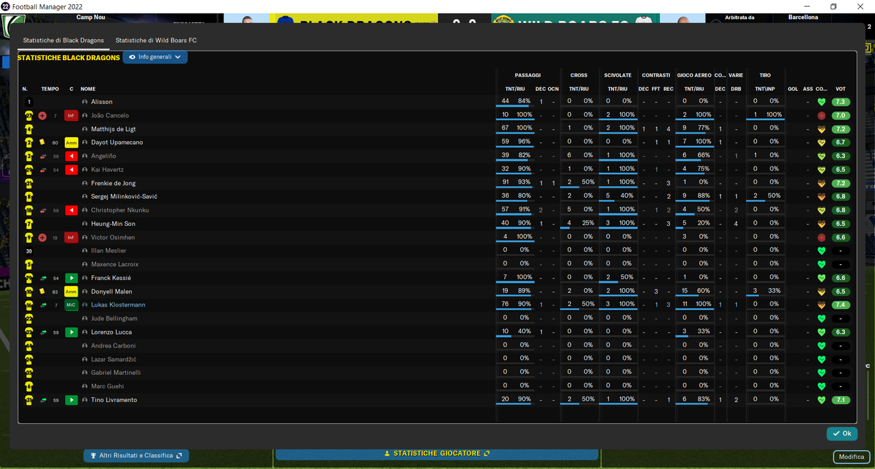
Task: Click Jude Bellingham's shirt icon
Action: click(29, 319)
